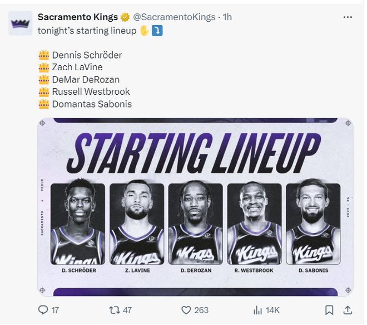This screenshot has height=325, width=367.
Task: Click the Sacramento Kings profile avatar
Action: pyautogui.click(x=20, y=23)
